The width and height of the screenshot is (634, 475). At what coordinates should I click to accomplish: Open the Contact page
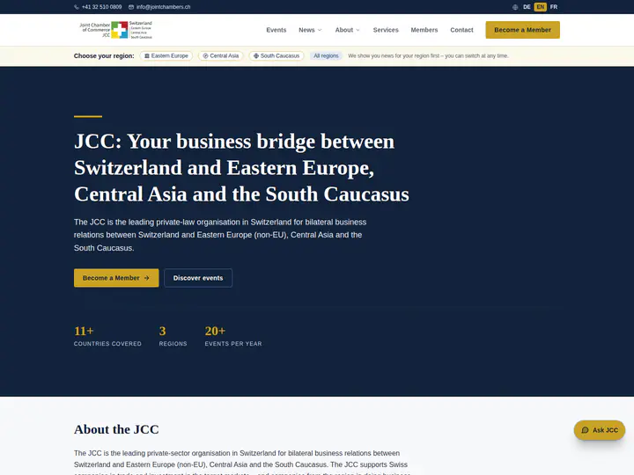tap(461, 30)
